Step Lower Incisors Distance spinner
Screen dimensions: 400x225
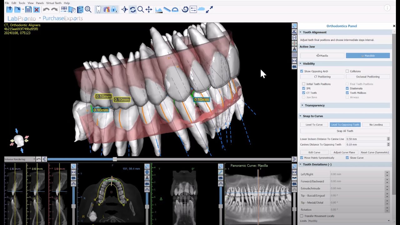(x=388, y=139)
